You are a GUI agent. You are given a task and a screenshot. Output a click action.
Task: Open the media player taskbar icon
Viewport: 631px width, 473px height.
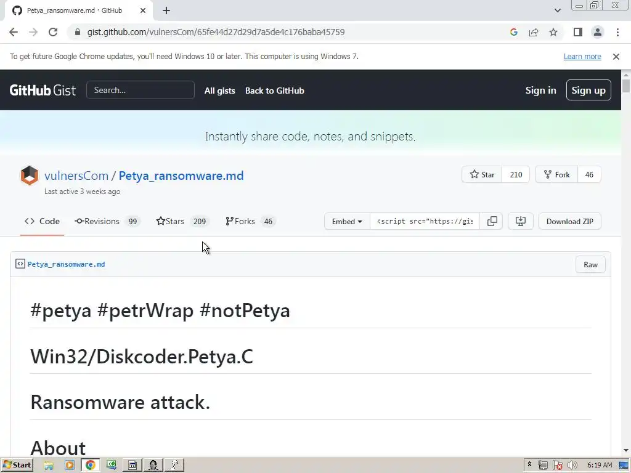click(70, 466)
